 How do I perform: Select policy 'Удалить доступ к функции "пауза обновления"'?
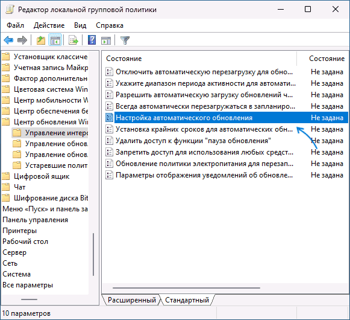pos(193,141)
